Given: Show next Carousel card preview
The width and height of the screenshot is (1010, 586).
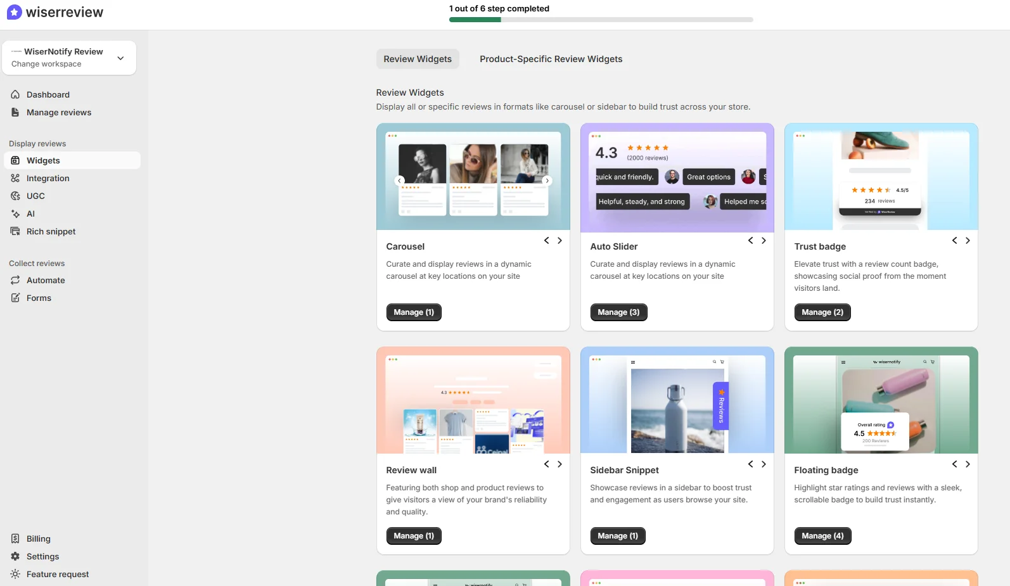Looking at the screenshot, I should pos(559,241).
